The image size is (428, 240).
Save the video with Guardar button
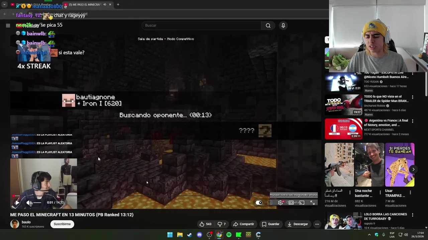coord(271,224)
